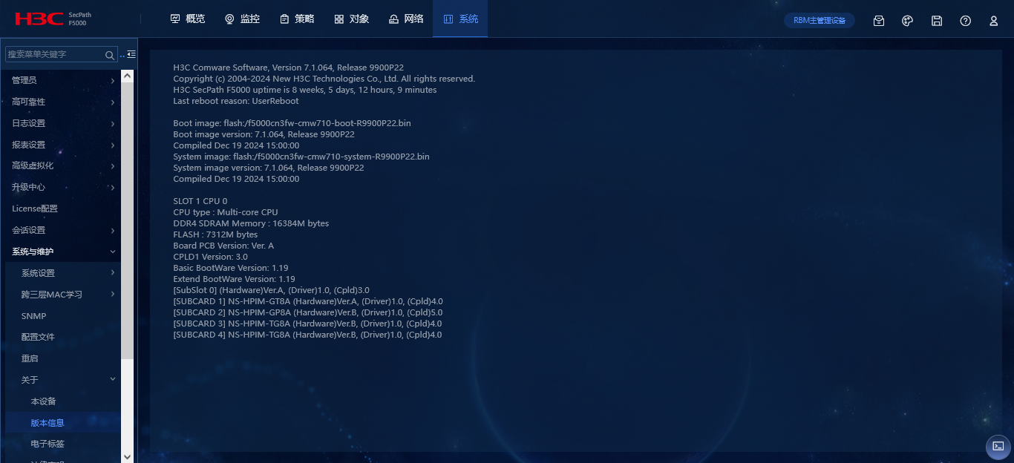Switch to the 监控 monitoring tab
The width and height of the screenshot is (1014, 463).
[x=242, y=19]
